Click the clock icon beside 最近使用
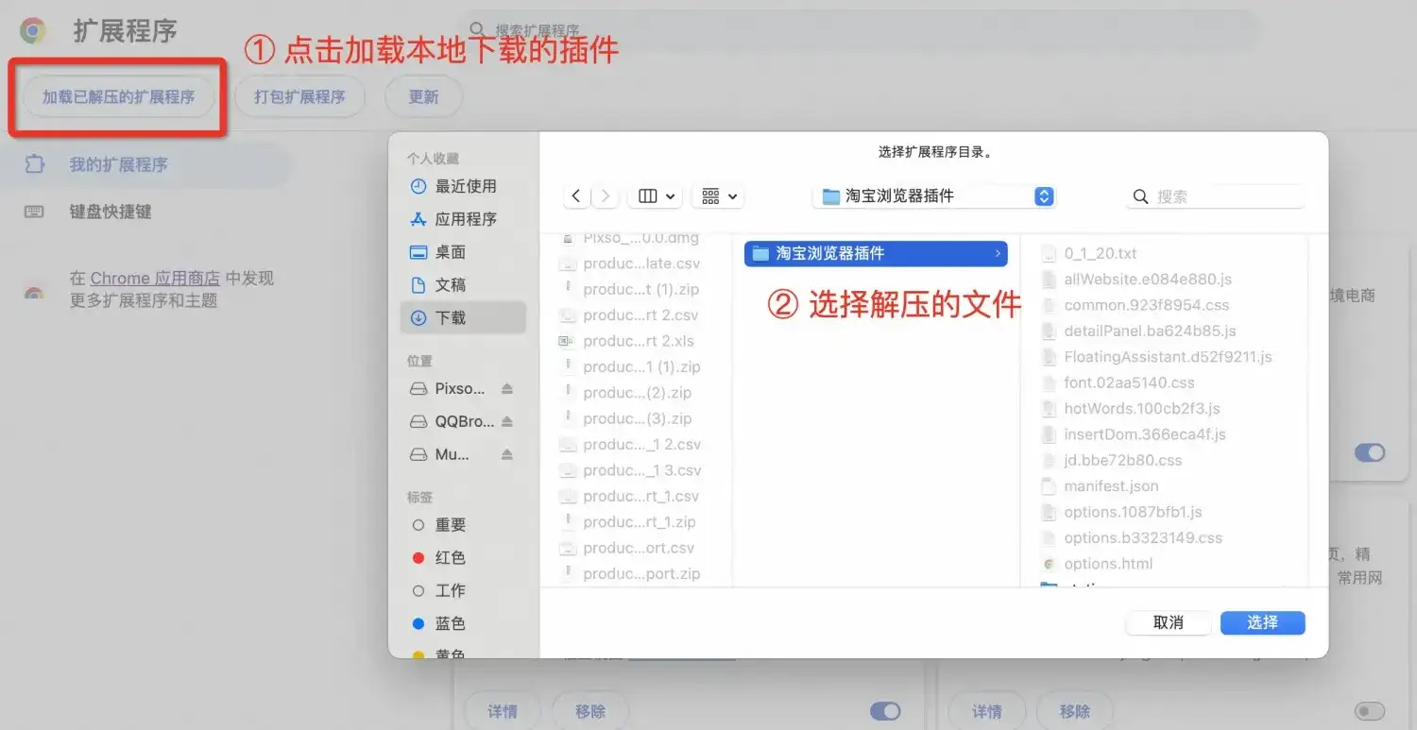 [417, 186]
